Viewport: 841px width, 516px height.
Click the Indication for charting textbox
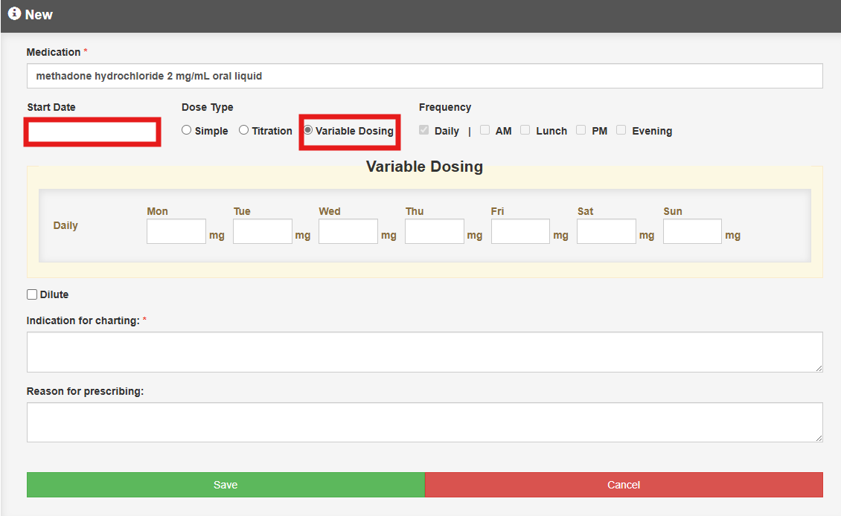point(424,352)
